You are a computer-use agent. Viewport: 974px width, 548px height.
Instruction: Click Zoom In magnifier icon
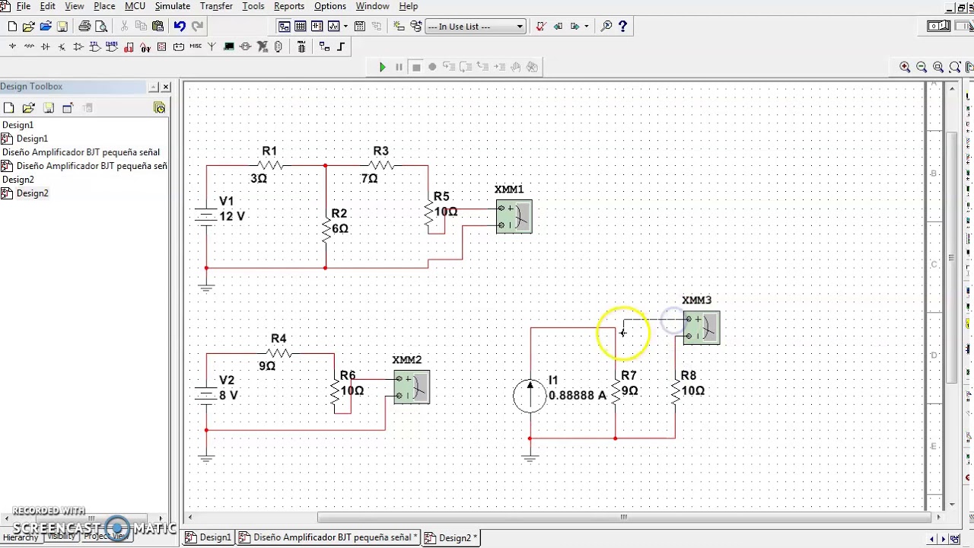point(905,67)
